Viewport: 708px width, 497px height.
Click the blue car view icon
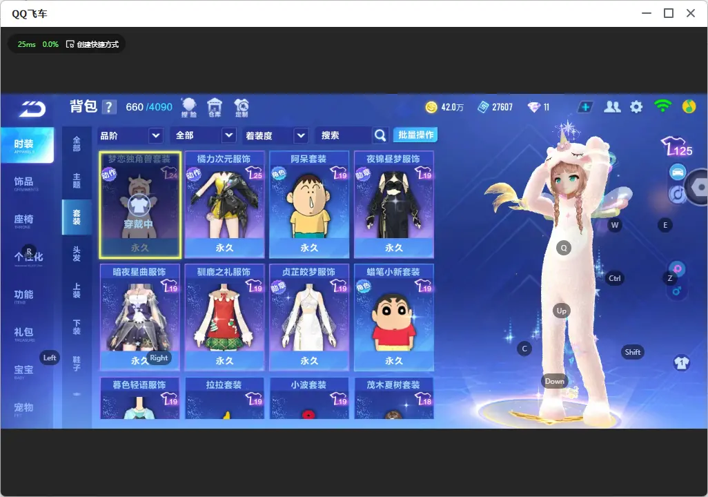678,172
